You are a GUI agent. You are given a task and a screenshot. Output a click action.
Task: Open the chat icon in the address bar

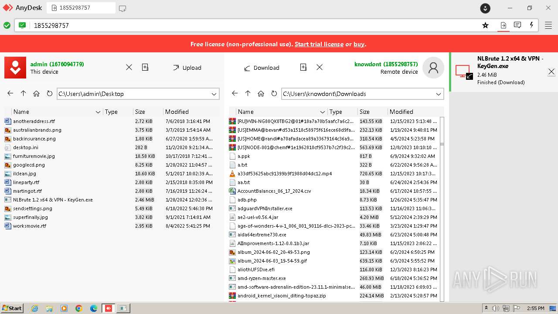pyautogui.click(x=517, y=25)
